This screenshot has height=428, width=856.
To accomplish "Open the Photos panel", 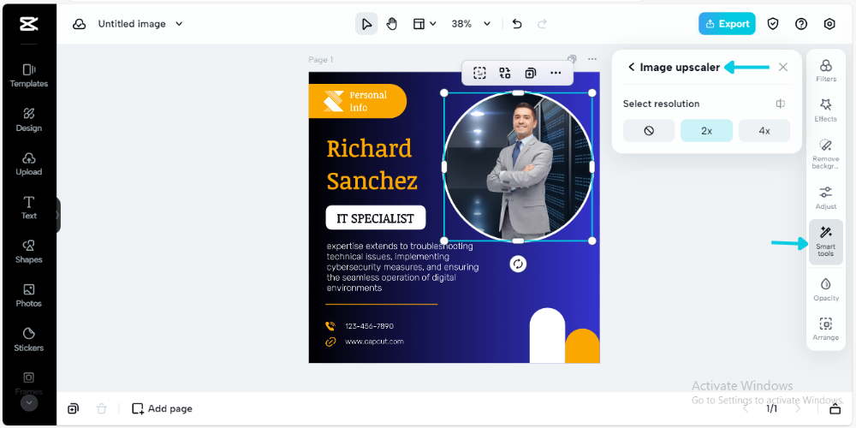I will point(28,295).
